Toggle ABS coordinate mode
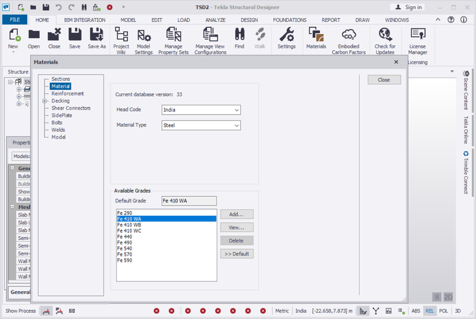The image size is (476, 319). click(x=415, y=311)
